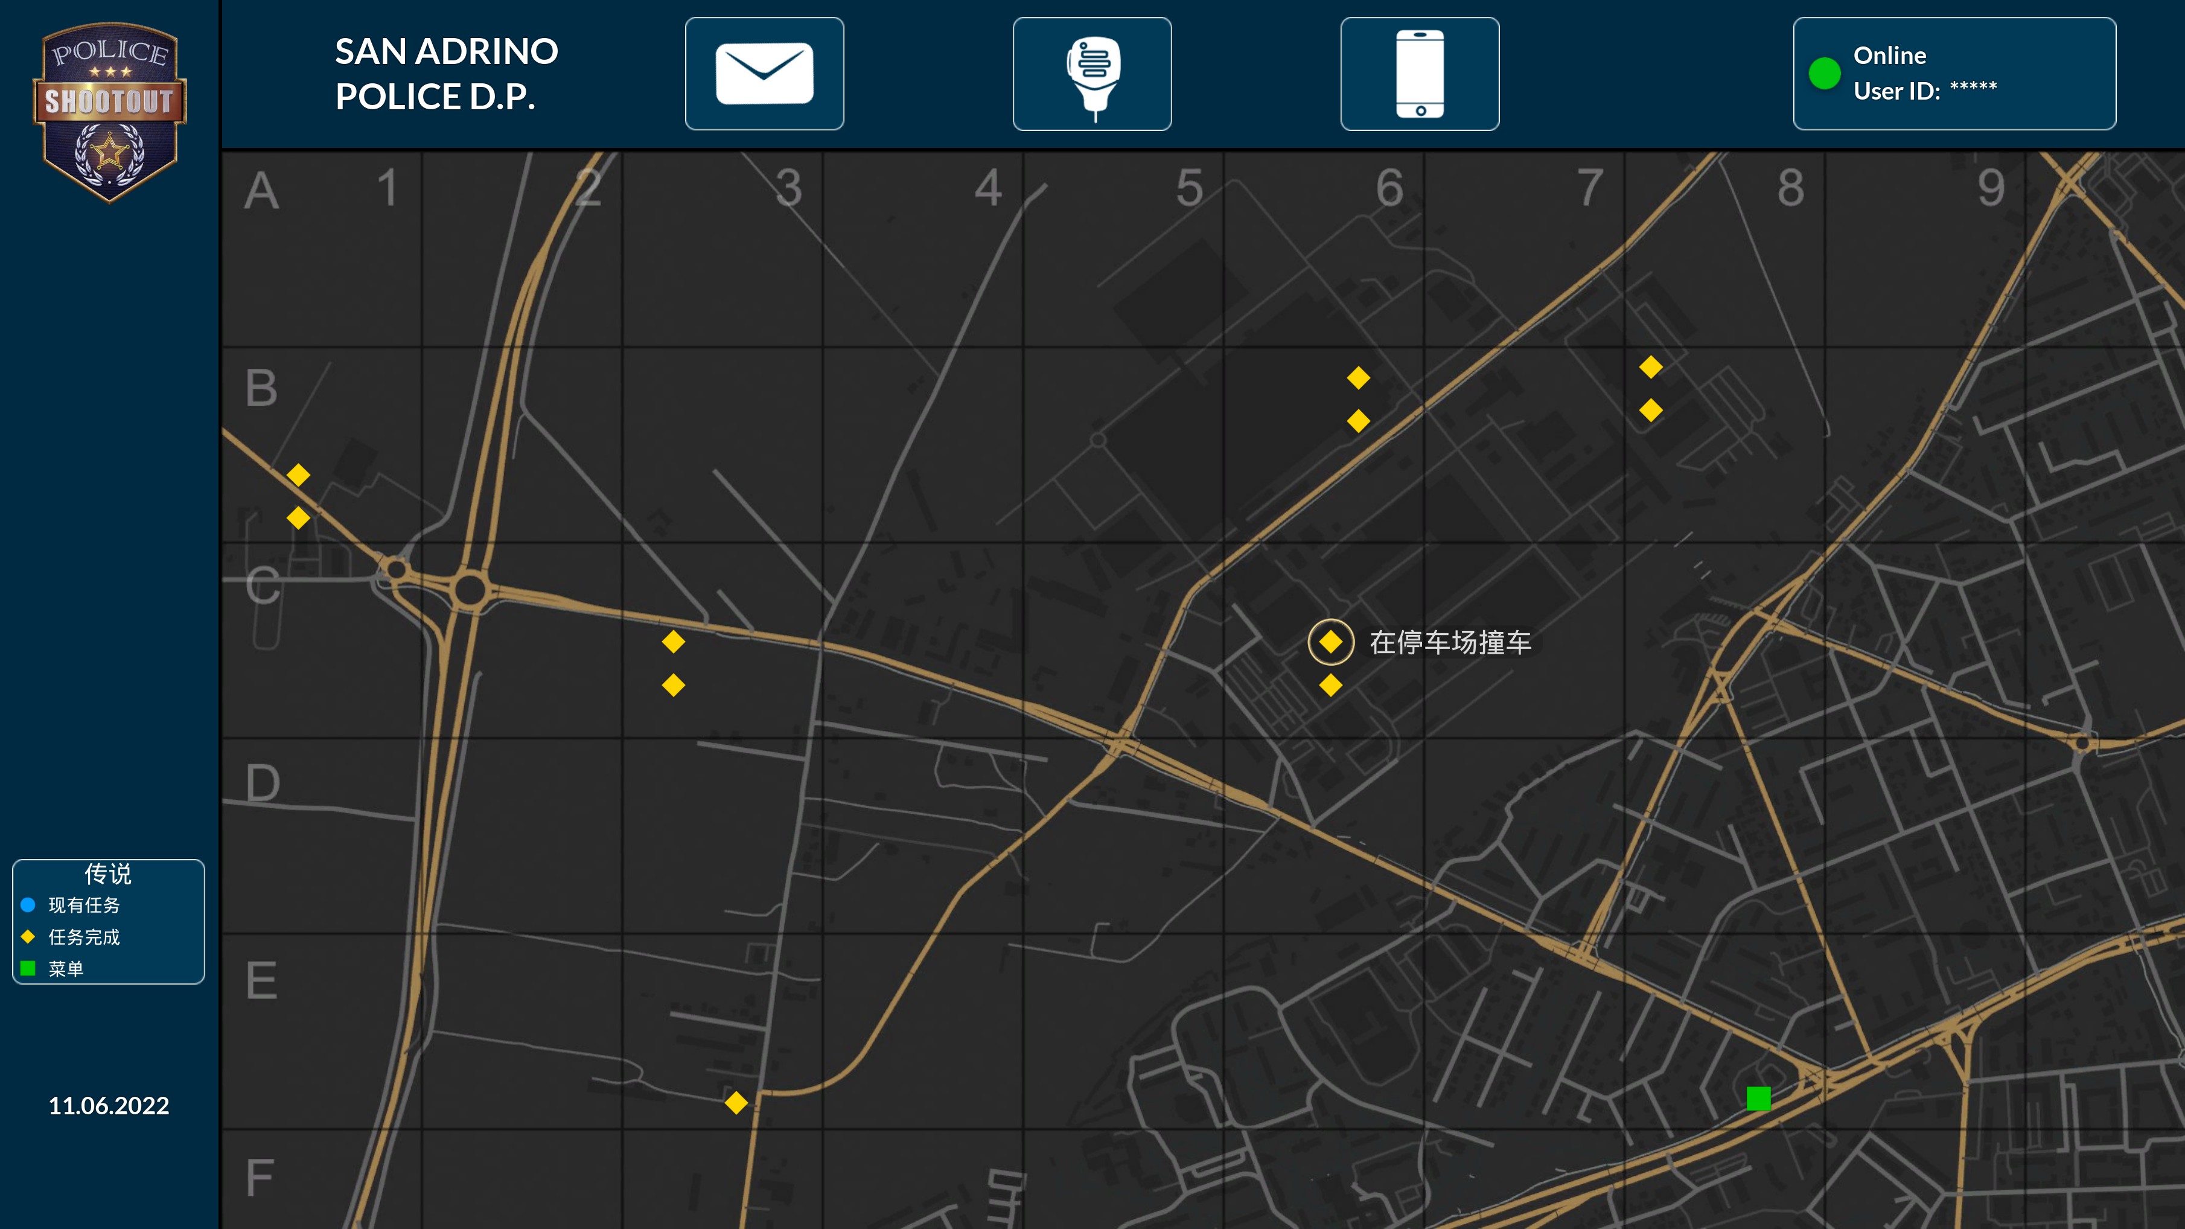Click the lone diamond marker in row E
This screenshot has height=1229, width=2185.
pos(736,1103)
